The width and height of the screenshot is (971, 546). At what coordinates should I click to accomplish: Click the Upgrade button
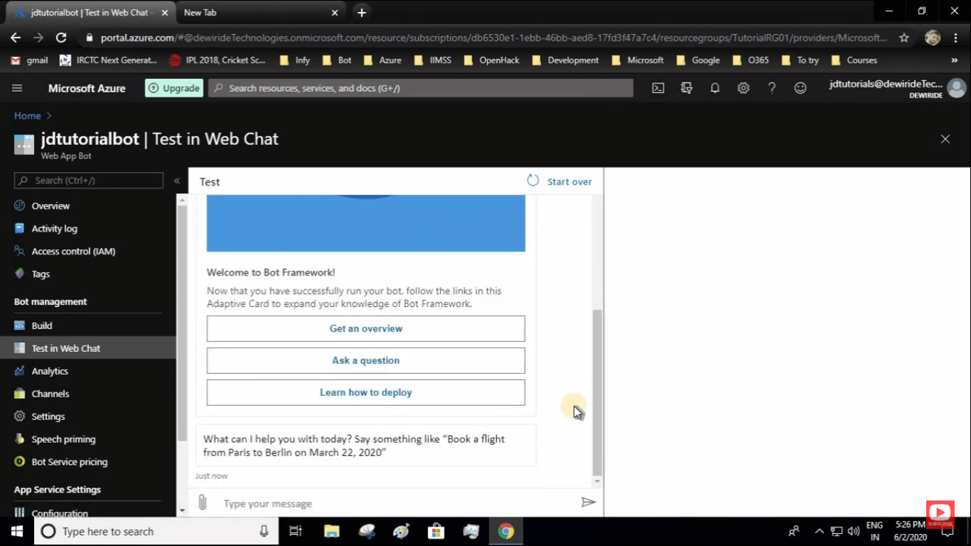(x=174, y=88)
